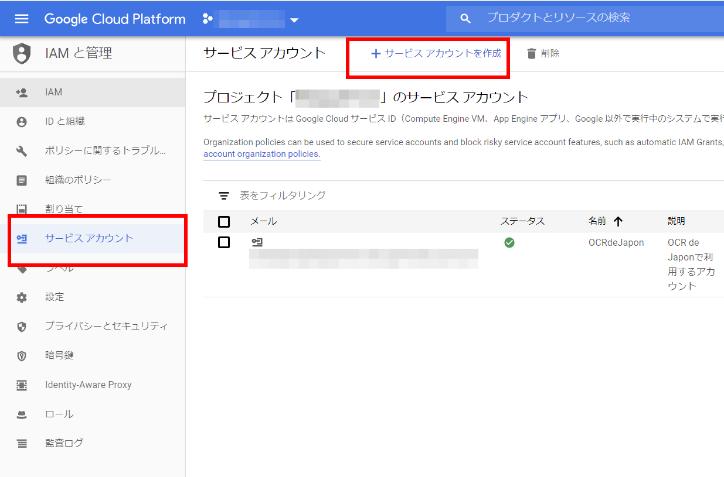Click the 設定 gear icon in the sidebar
724x477 pixels.
(22, 297)
